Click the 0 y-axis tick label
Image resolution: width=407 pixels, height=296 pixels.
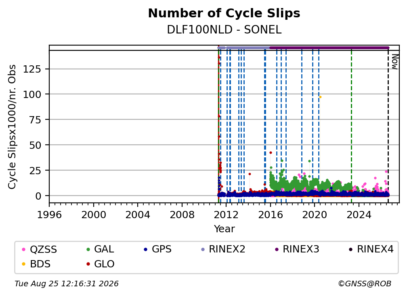pos(38,196)
